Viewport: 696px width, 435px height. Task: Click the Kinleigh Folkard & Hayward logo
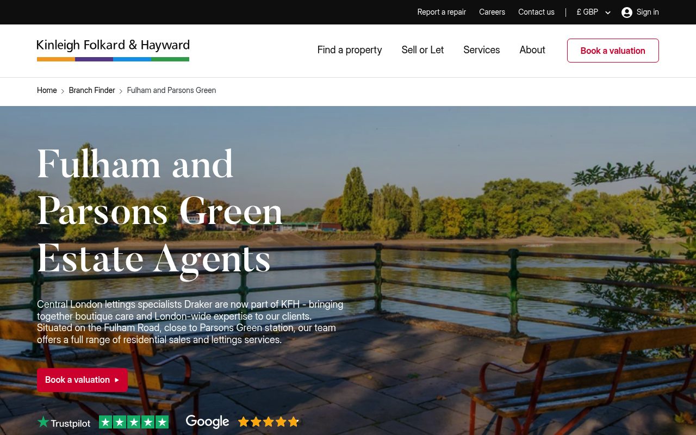pos(113,50)
